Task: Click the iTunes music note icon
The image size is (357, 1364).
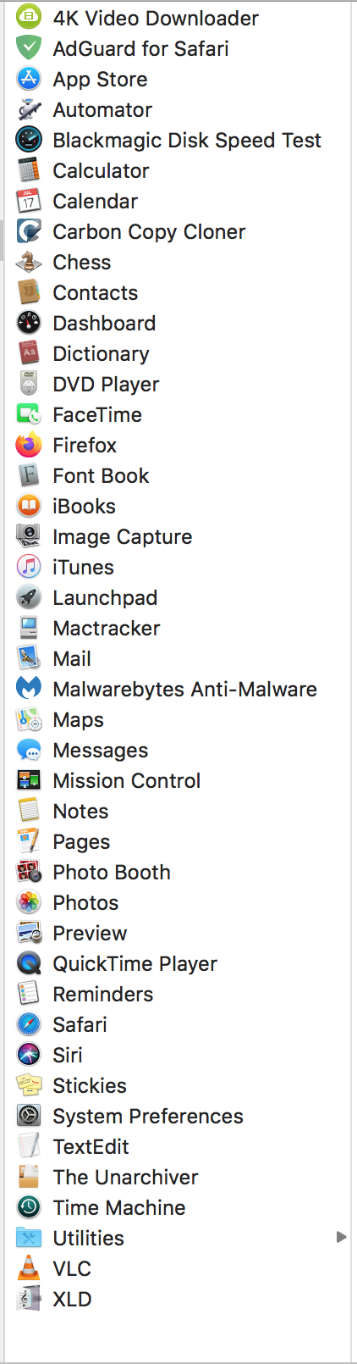Action: coord(29,567)
